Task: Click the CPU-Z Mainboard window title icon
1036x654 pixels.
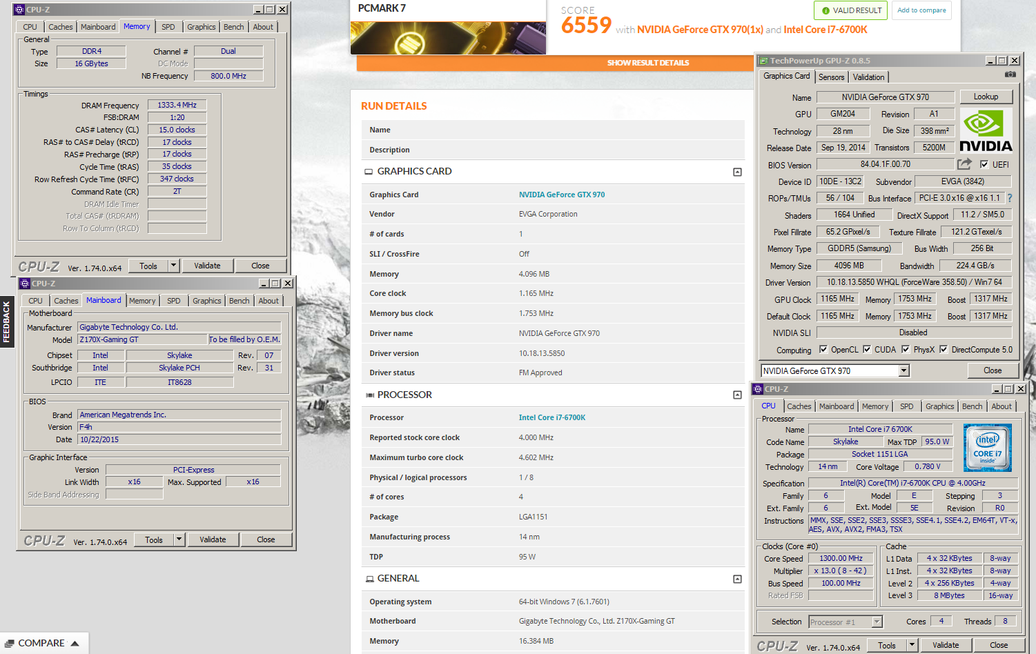Action: [25, 284]
